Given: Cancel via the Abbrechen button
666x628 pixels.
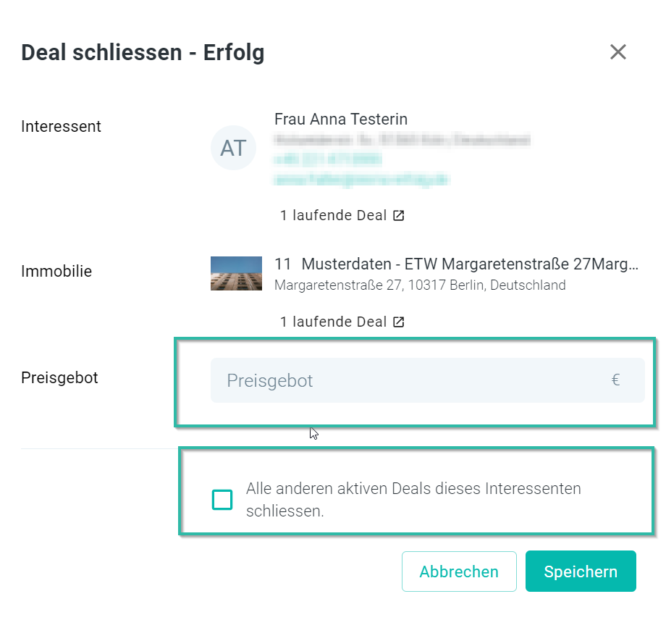Looking at the screenshot, I should [459, 572].
